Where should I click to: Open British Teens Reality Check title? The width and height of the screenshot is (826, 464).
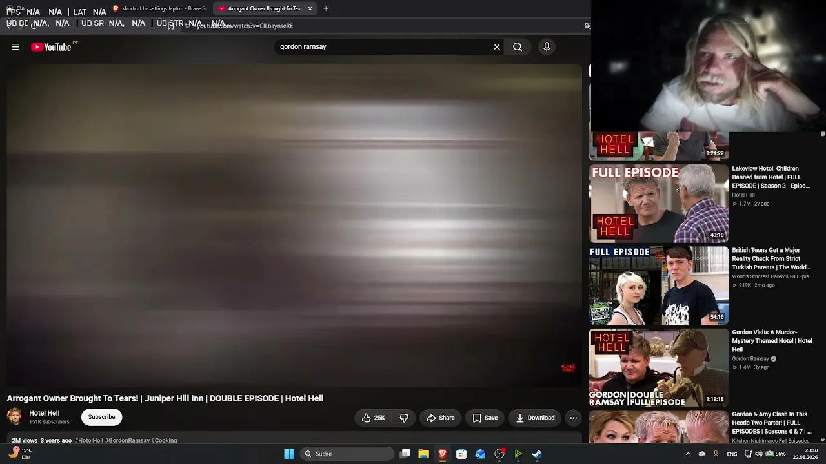pos(771,259)
